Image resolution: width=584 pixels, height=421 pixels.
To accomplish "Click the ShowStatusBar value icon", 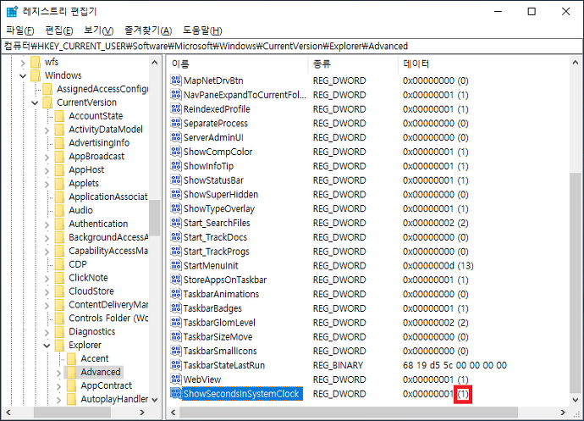I will click(176, 180).
